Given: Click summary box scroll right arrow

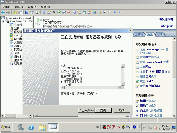Looking at the screenshot, I should pyautogui.click(x=119, y=87).
